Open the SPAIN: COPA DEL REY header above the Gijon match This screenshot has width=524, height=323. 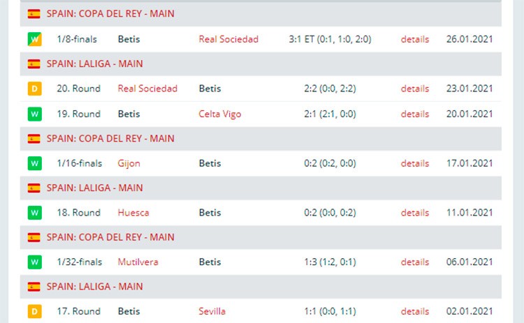pyautogui.click(x=110, y=138)
